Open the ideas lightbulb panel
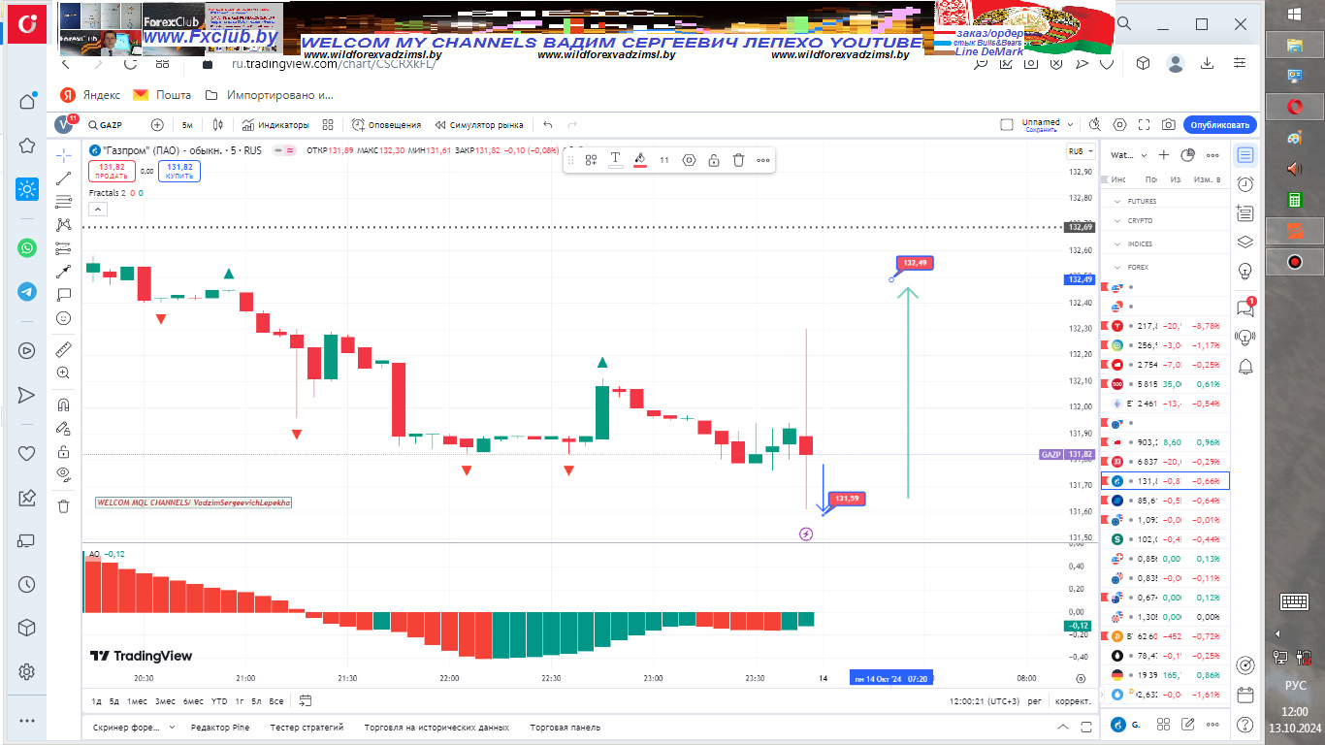 pyautogui.click(x=1245, y=271)
